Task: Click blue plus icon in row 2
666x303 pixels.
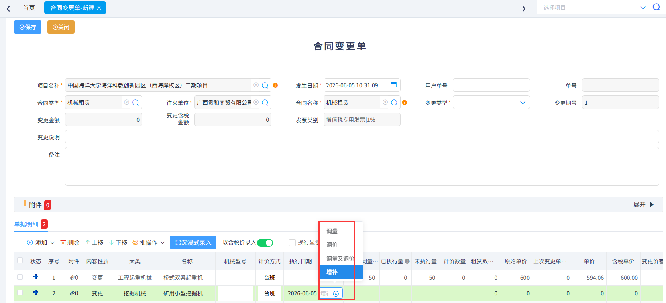Action: 36,292
